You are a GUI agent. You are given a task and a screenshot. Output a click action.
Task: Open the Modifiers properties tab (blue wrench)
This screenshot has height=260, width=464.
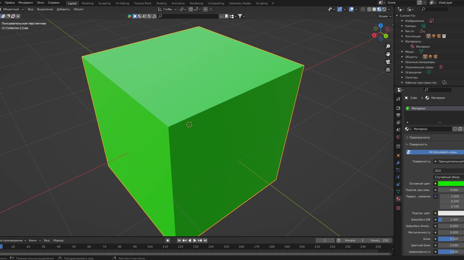[398, 163]
